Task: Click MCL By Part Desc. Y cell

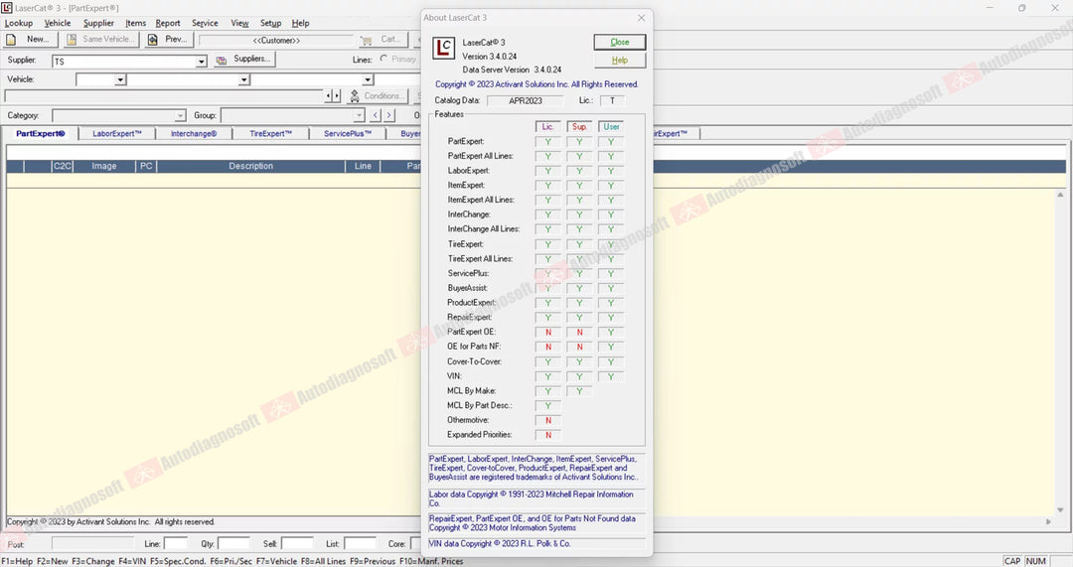Action: [548, 405]
